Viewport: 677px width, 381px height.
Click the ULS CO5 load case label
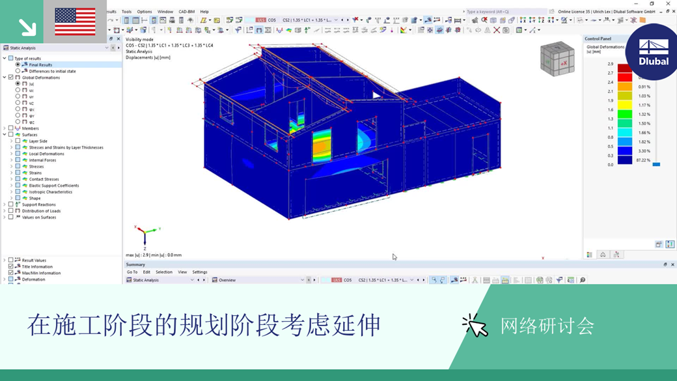click(266, 20)
